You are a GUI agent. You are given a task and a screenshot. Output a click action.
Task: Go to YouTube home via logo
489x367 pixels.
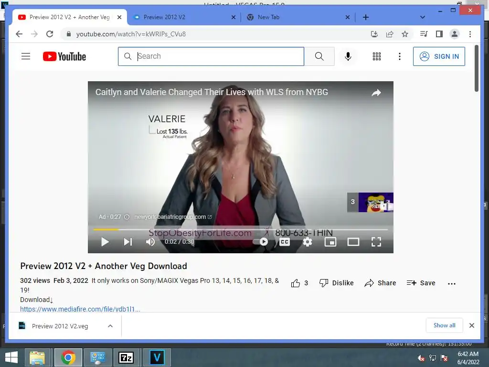tap(64, 56)
